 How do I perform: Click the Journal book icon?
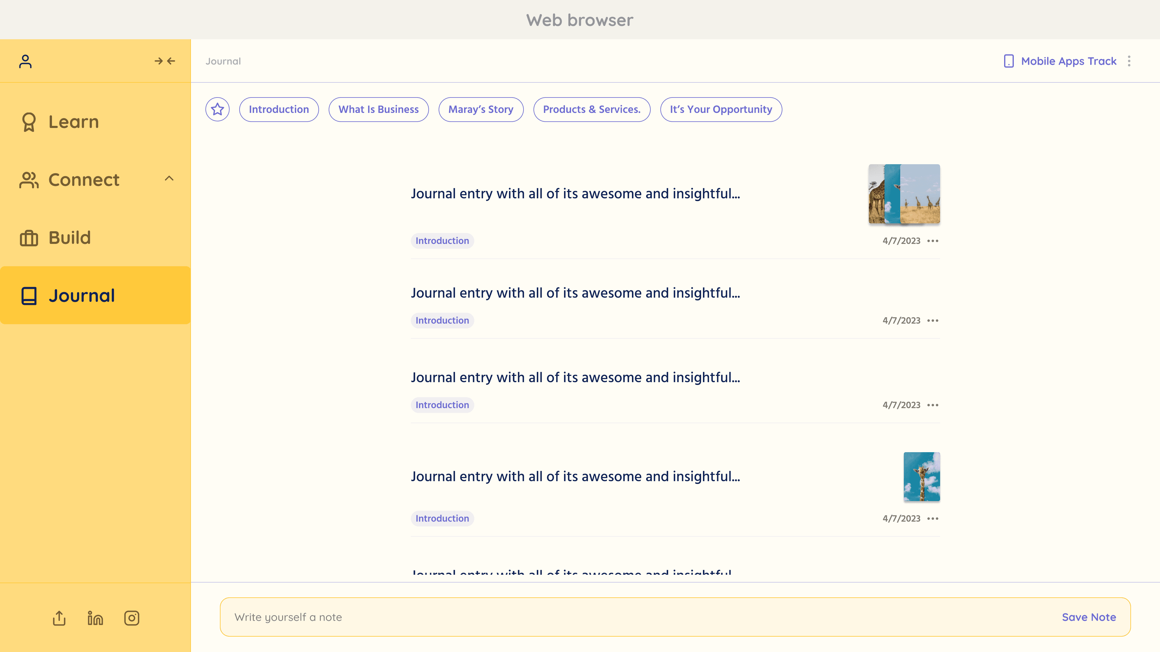[x=29, y=296]
